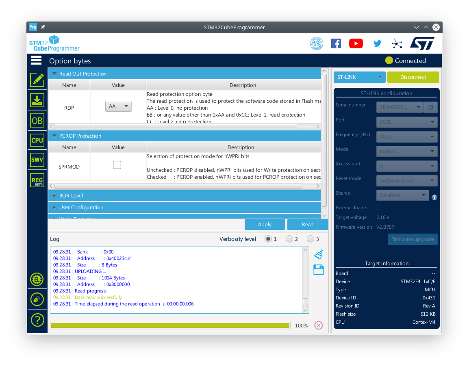Save the log with floppy icon
This screenshot has width=469, height=366.
point(319,270)
